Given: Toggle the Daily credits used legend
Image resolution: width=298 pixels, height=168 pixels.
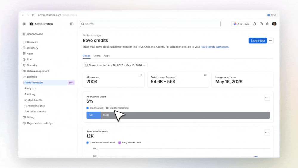Looking at the screenshot, I should [130, 143].
